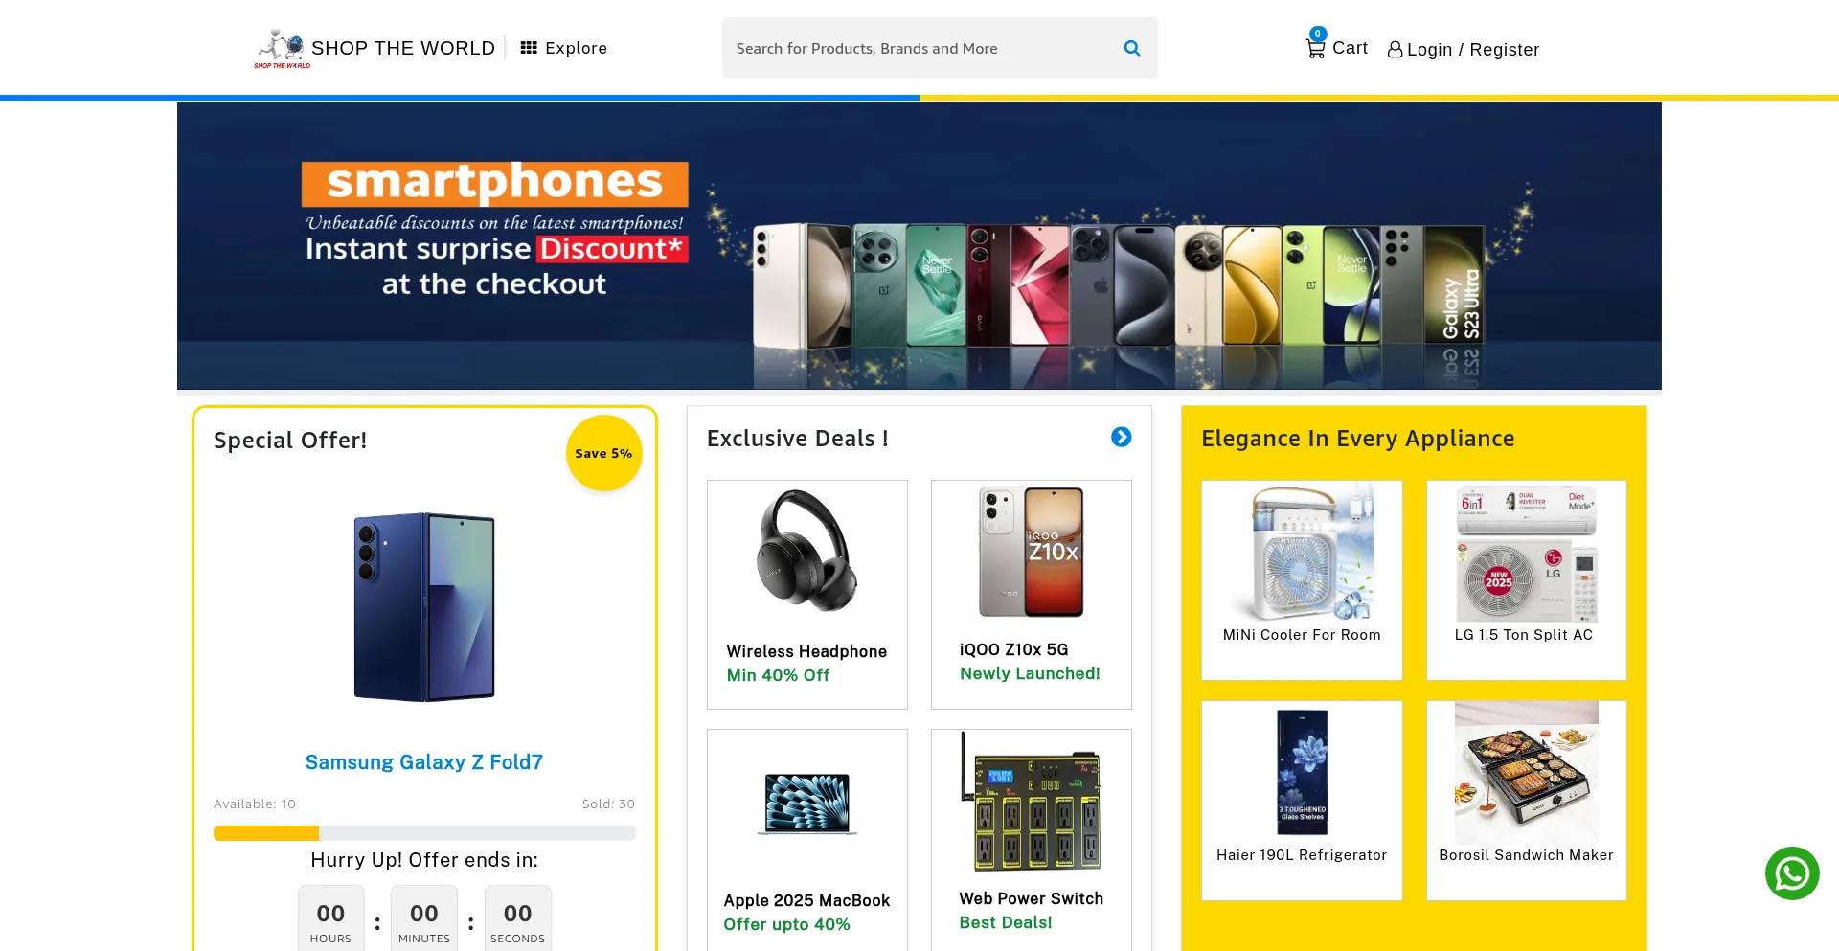Click the Shop The World logo
Viewport: 1839px width, 951px height.
282,48
